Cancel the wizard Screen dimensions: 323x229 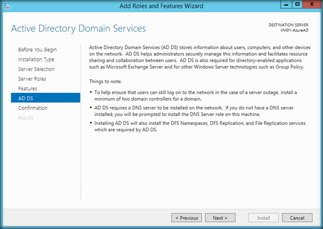[297, 218]
